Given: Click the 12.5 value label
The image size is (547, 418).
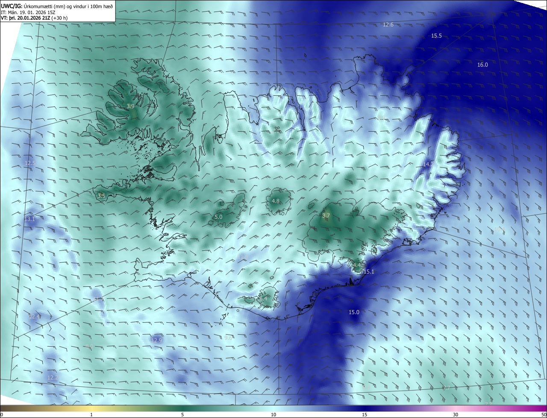Looking at the screenshot, I should 30,163.
